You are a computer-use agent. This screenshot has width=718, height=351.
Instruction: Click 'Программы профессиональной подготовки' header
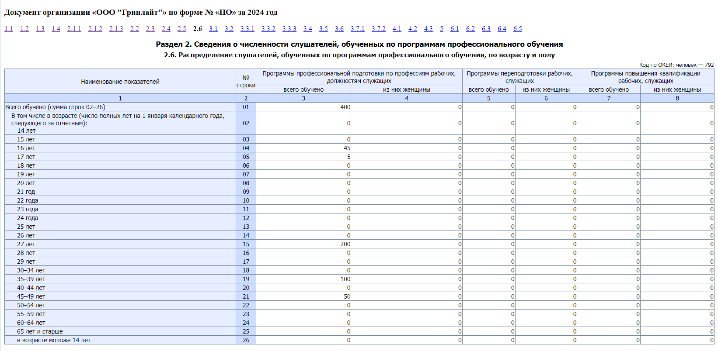pyautogui.click(x=359, y=77)
